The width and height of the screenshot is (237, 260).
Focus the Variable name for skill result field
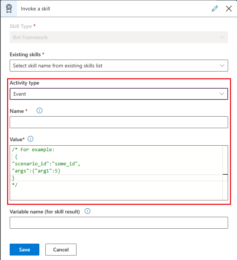tap(118, 223)
